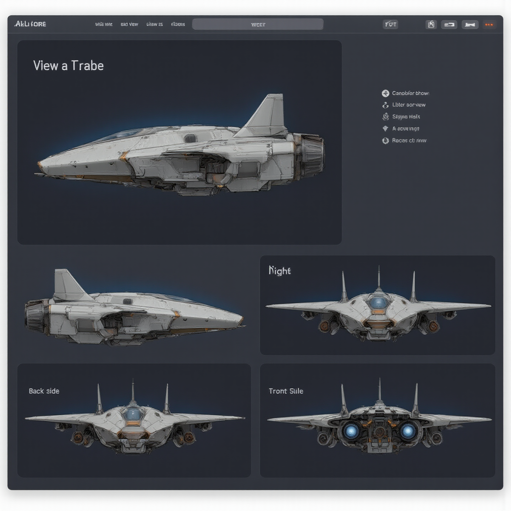Image resolution: width=511 pixels, height=511 pixels.
Task: Click the 'Tront Side' panel label
Action: pos(286,391)
